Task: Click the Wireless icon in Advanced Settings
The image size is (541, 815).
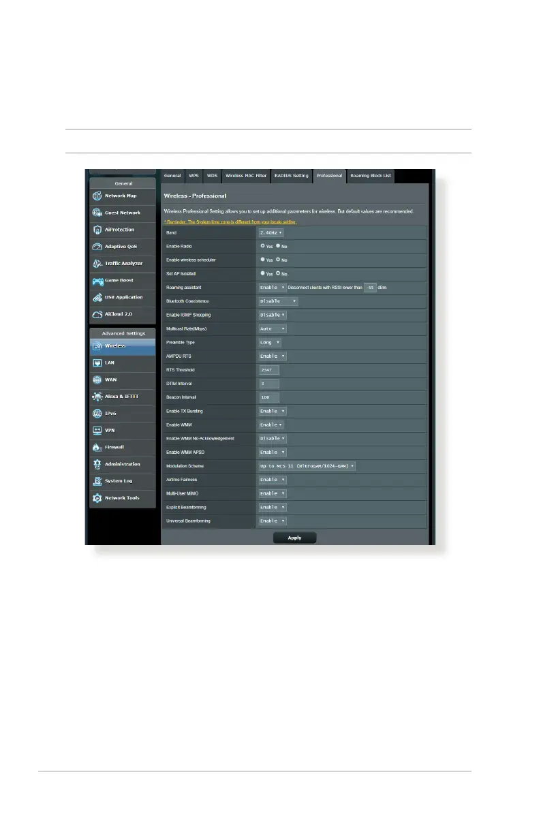Action: click(x=97, y=346)
